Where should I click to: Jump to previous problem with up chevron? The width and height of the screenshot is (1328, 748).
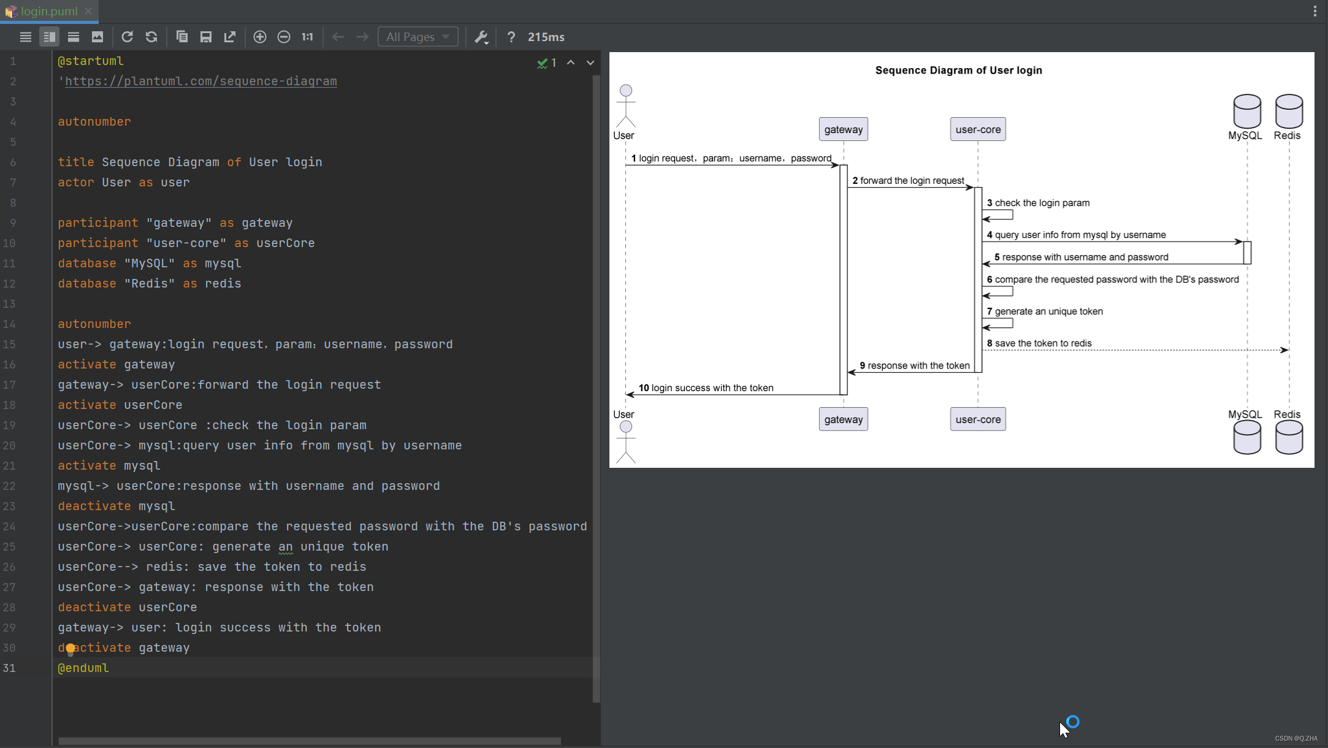(571, 62)
